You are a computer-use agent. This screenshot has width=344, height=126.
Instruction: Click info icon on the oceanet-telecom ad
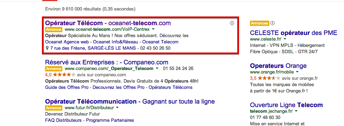(x=232, y=23)
